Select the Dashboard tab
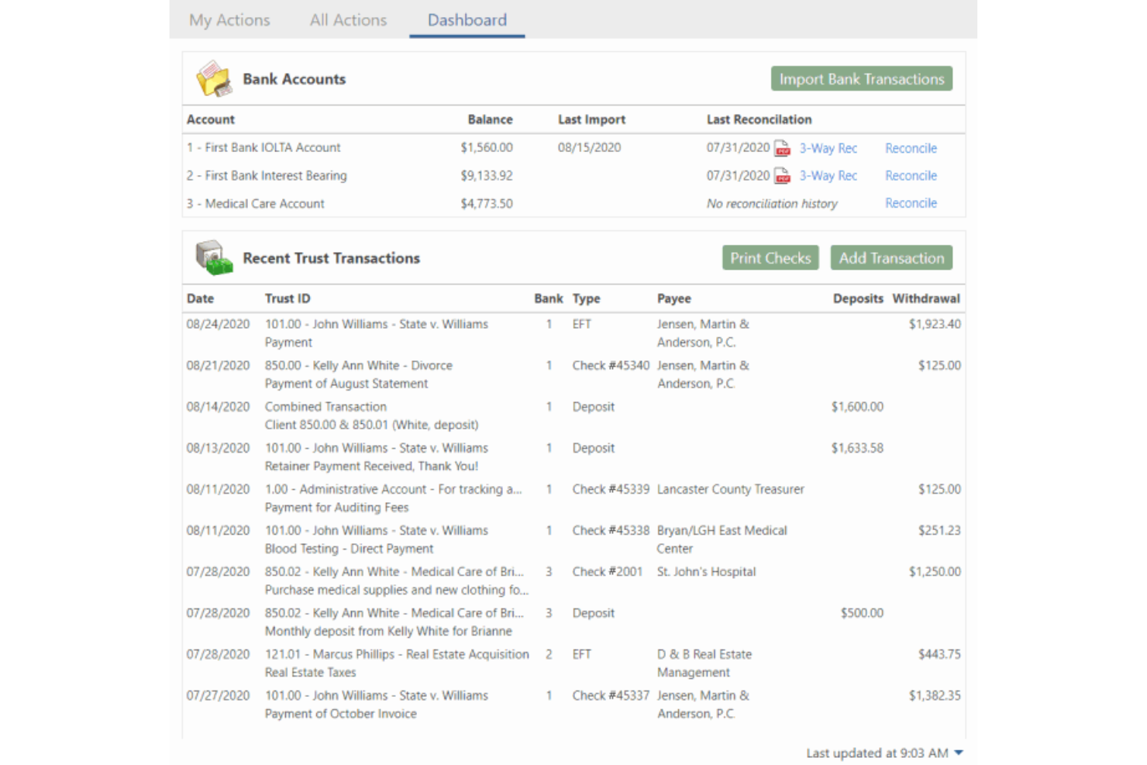This screenshot has width=1147, height=765. click(x=466, y=20)
